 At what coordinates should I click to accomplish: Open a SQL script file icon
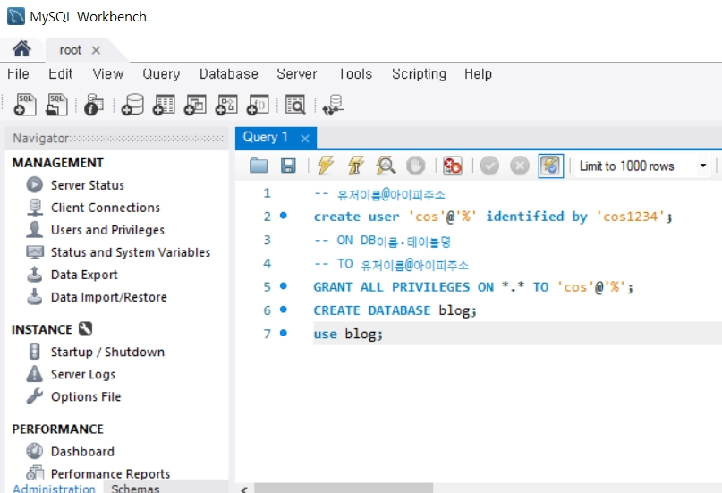pos(56,105)
